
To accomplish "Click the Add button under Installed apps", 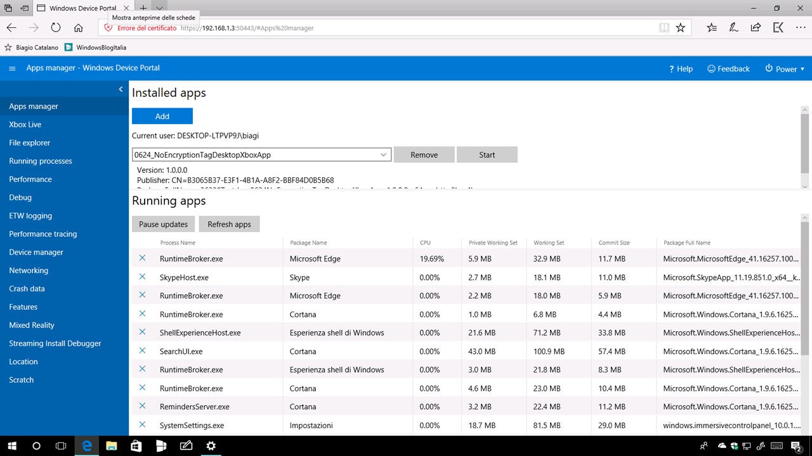I will pos(162,116).
